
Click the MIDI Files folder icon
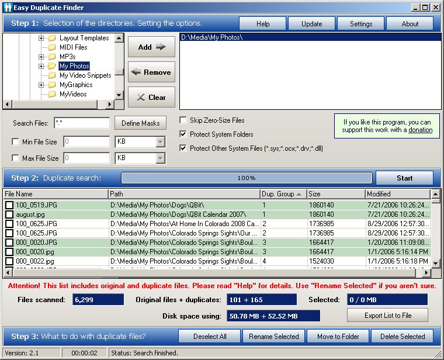click(x=51, y=47)
